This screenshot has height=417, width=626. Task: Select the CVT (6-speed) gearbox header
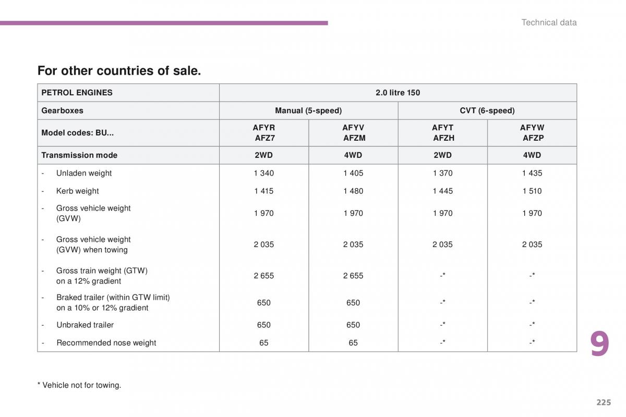pos(487,111)
